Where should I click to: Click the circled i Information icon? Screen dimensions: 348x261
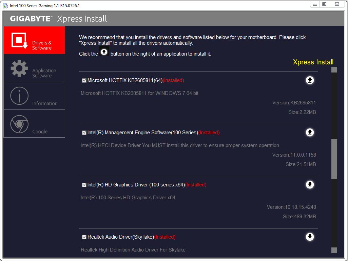(19, 96)
